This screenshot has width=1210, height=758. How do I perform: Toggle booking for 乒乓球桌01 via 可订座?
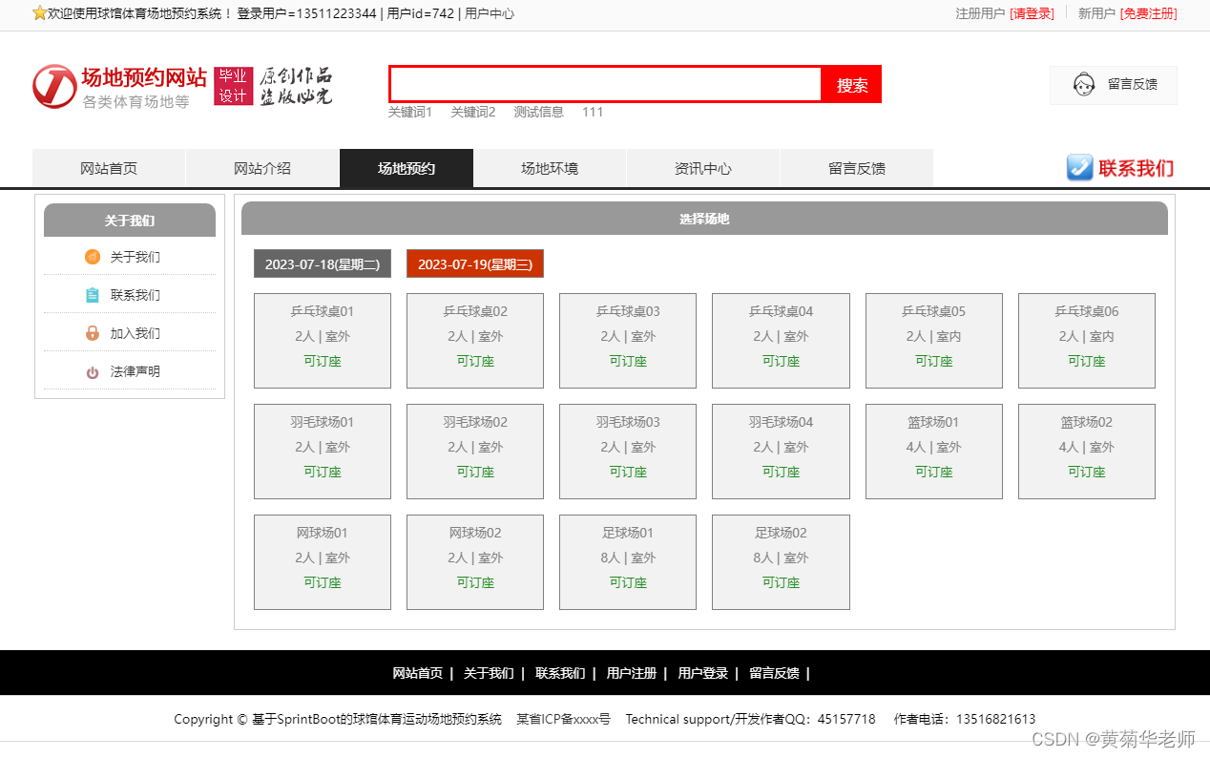322,361
